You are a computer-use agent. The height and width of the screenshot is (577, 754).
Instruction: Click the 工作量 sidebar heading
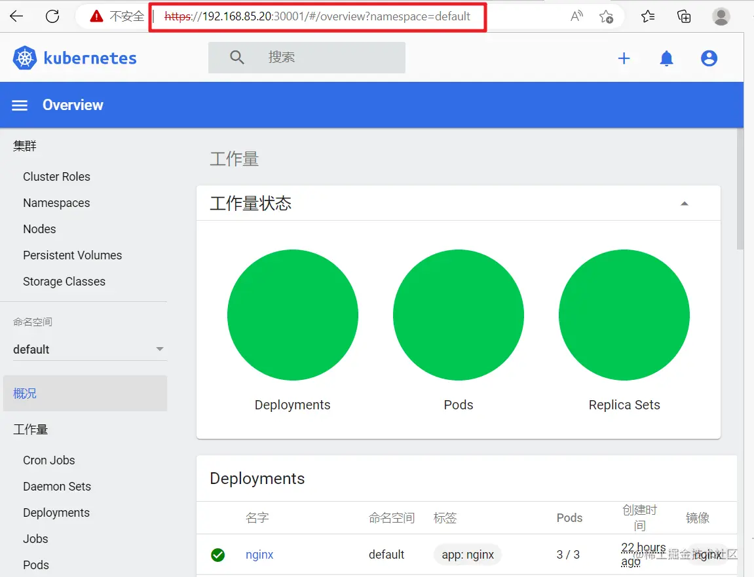click(x=30, y=430)
